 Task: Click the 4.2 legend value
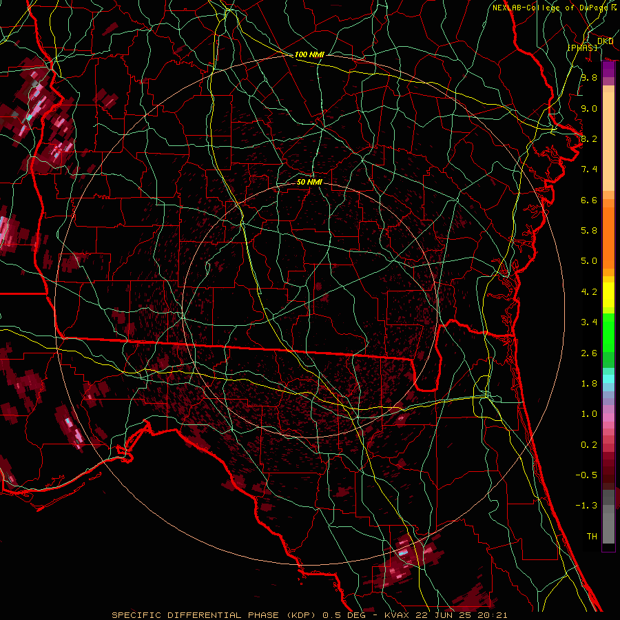point(589,292)
